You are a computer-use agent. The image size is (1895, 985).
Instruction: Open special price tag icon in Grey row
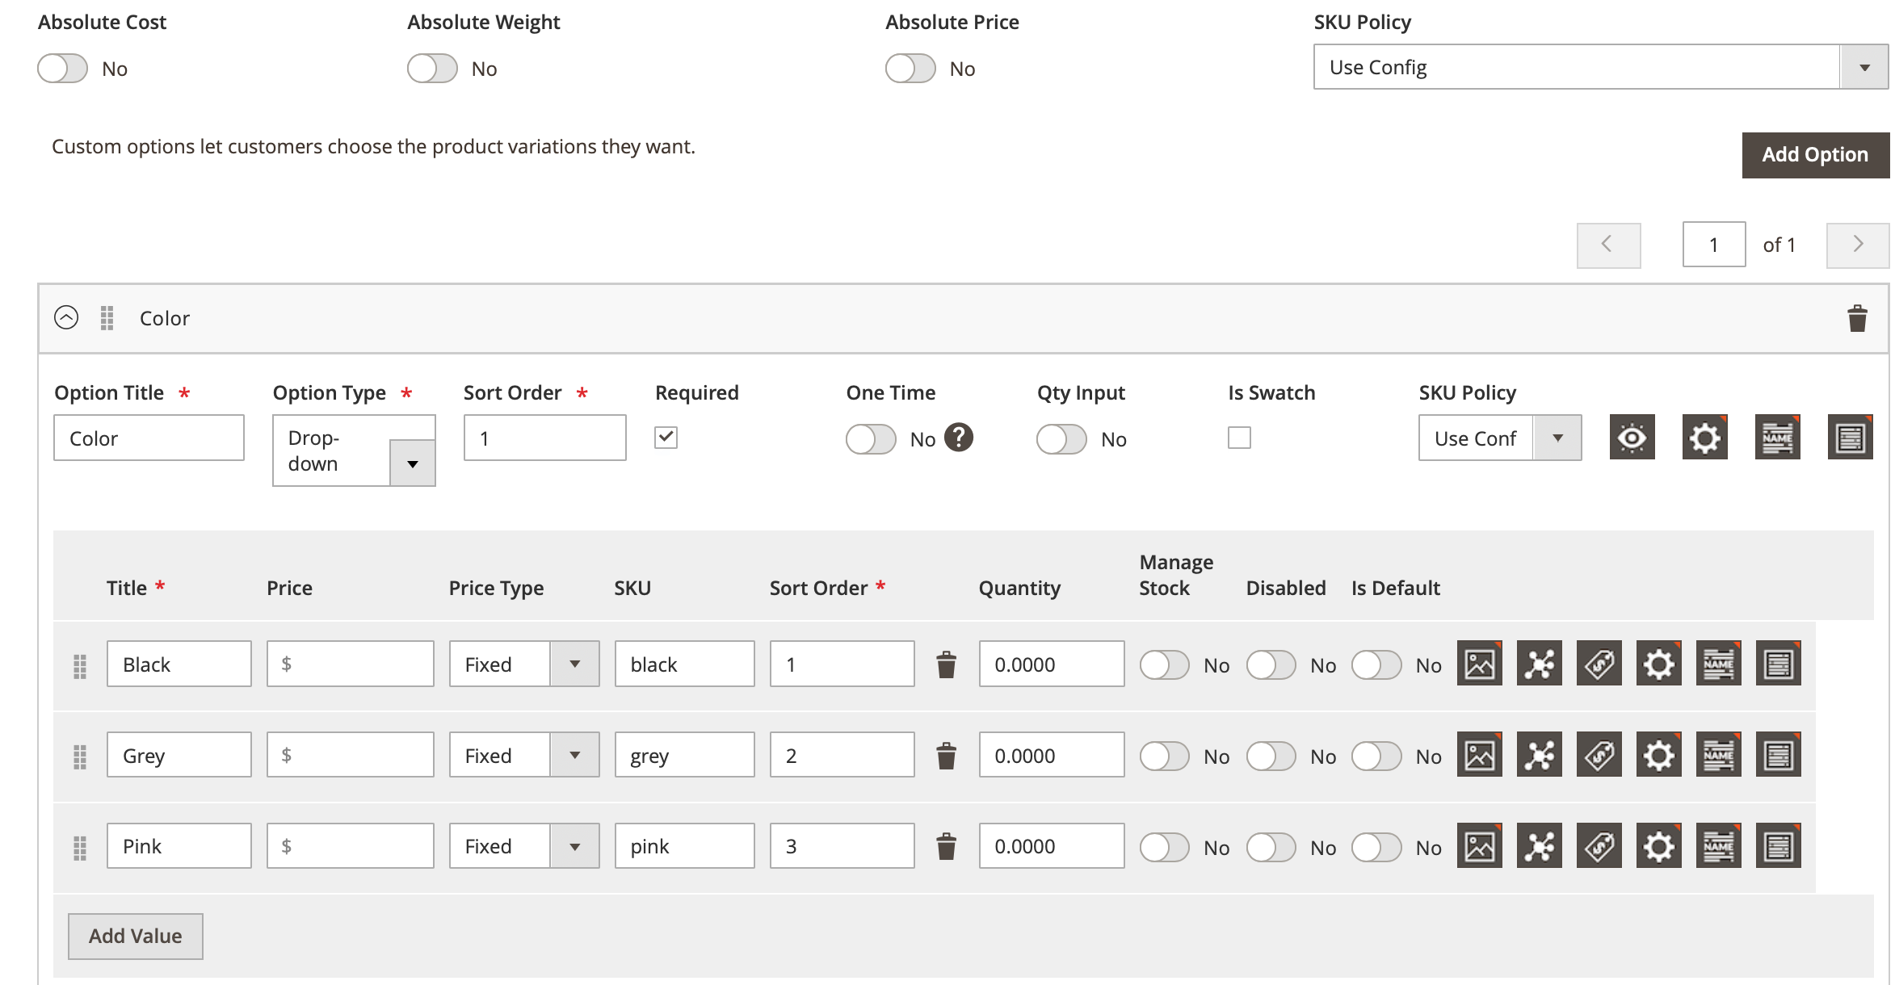[1599, 756]
